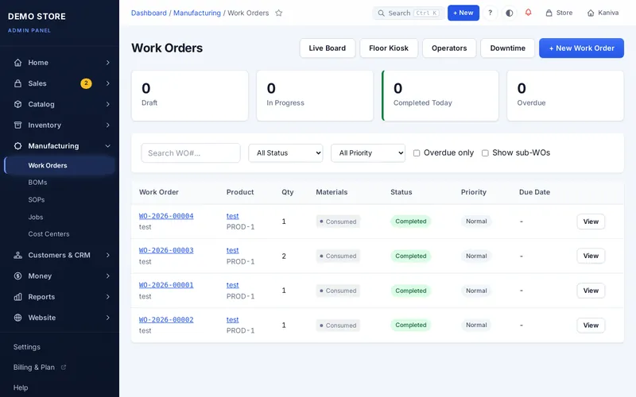
Task: View work order WO-2026-00002
Action: [591, 326]
